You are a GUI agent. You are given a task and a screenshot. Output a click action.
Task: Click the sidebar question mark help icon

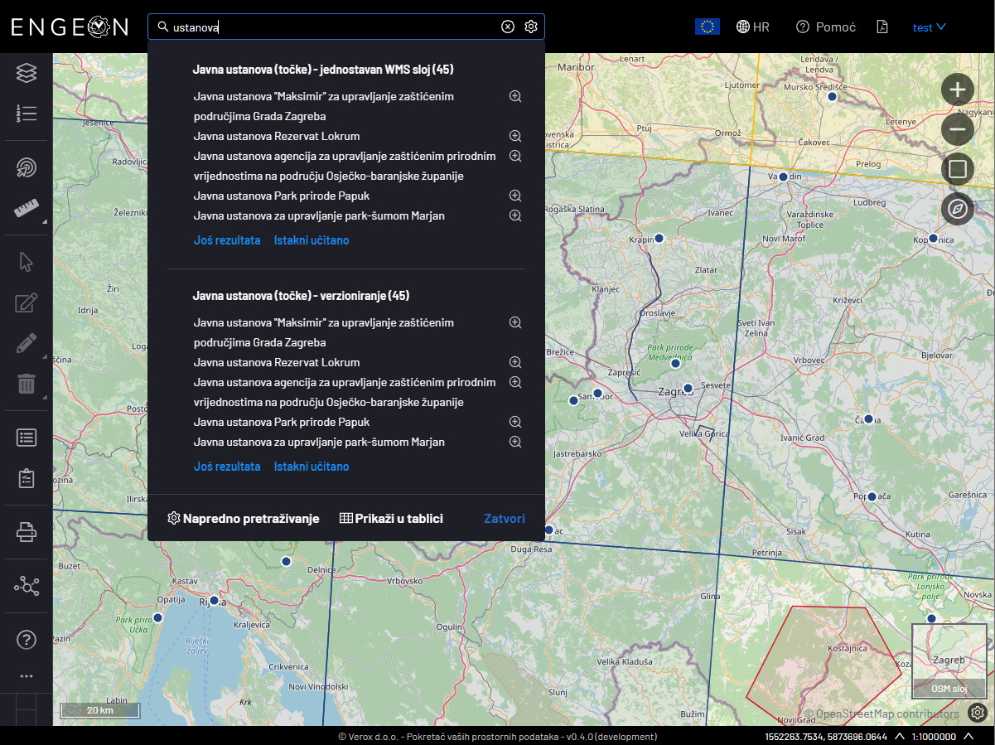tap(27, 640)
